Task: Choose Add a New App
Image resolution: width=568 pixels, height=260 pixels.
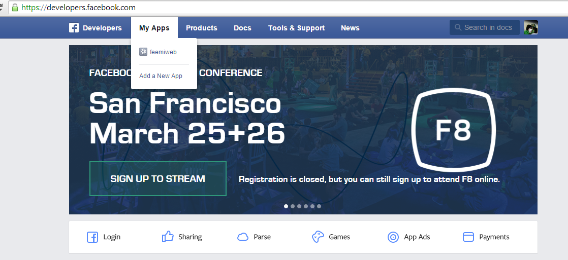Action: click(161, 76)
